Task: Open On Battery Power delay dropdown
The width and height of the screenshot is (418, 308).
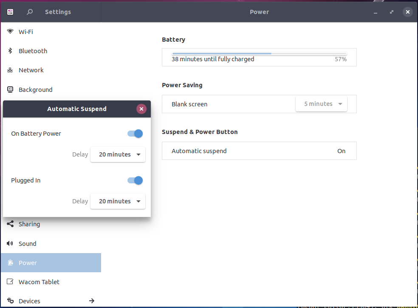Action: (118, 154)
